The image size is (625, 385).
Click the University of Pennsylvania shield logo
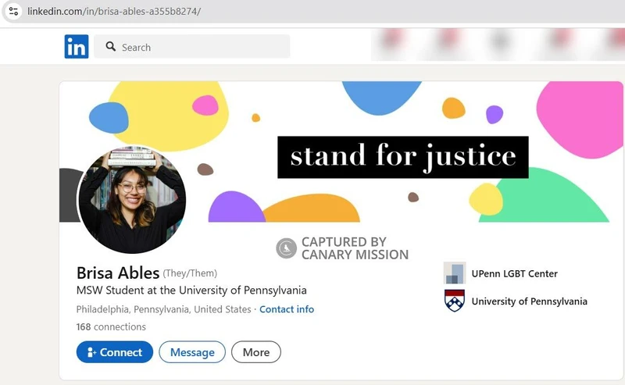(x=455, y=301)
